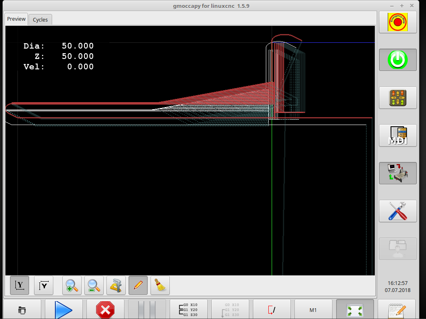The height and width of the screenshot is (319, 426).
Task: Click the Emergency Stop button
Action: click(x=398, y=22)
